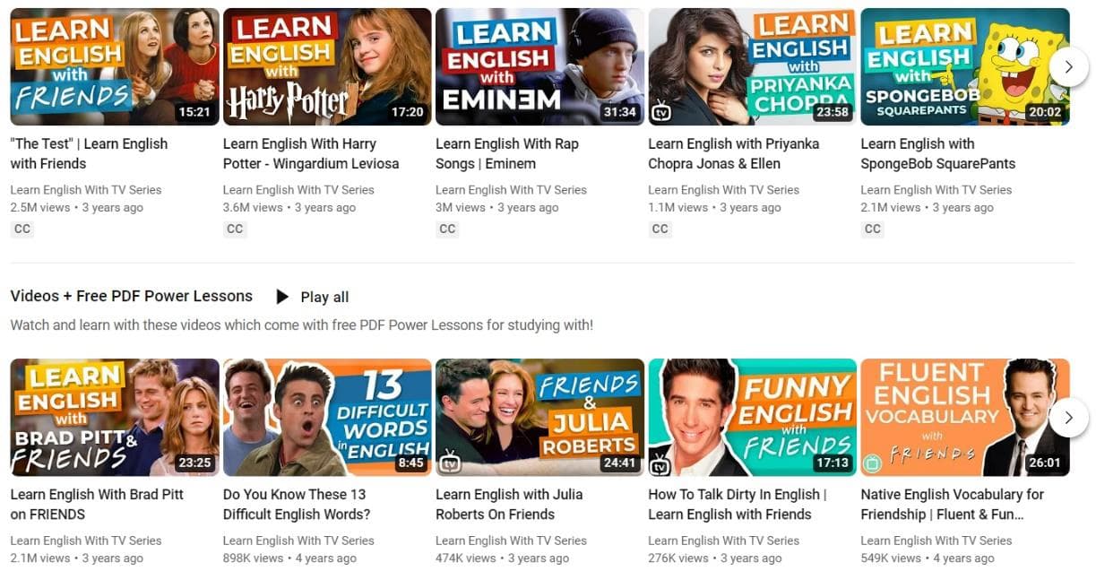Click '3M views • 3 years ago' text
The width and height of the screenshot is (1096, 571).
pos(496,208)
